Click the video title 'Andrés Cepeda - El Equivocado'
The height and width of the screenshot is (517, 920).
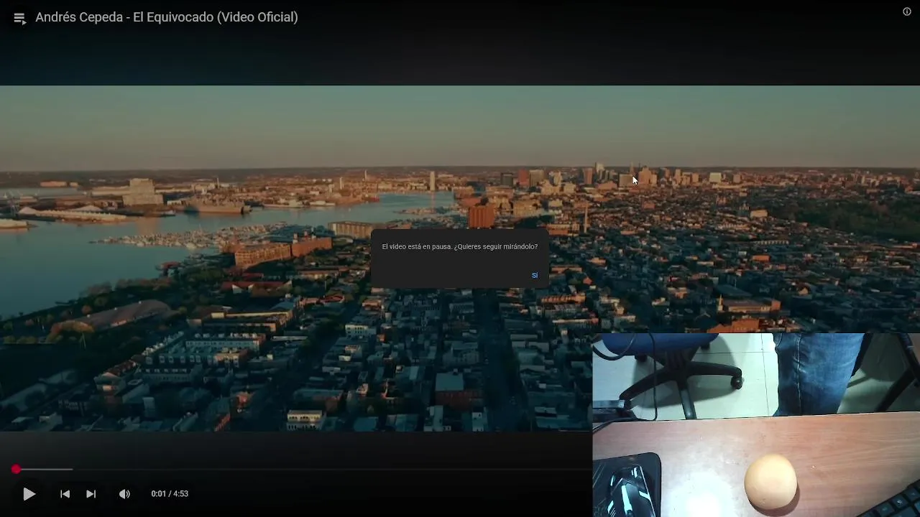coord(167,17)
